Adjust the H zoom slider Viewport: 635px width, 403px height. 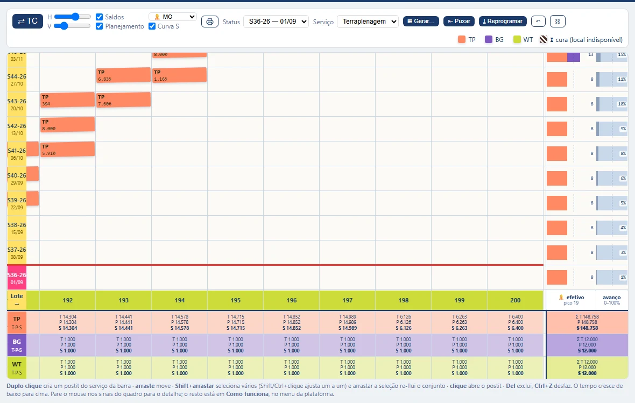tap(73, 17)
